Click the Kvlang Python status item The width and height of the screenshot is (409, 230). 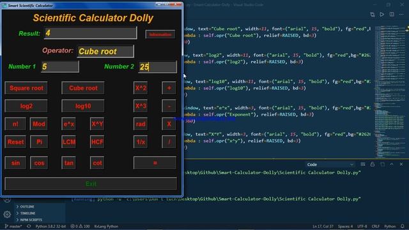click(x=106, y=226)
